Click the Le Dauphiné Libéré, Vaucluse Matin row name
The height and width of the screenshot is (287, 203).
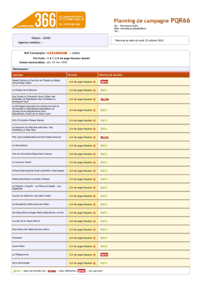(x=31, y=204)
